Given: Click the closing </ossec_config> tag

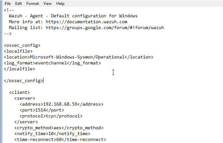Looking at the screenshot, I should [23, 81].
